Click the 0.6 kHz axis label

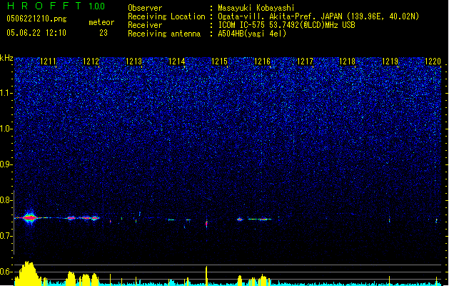click(6, 272)
